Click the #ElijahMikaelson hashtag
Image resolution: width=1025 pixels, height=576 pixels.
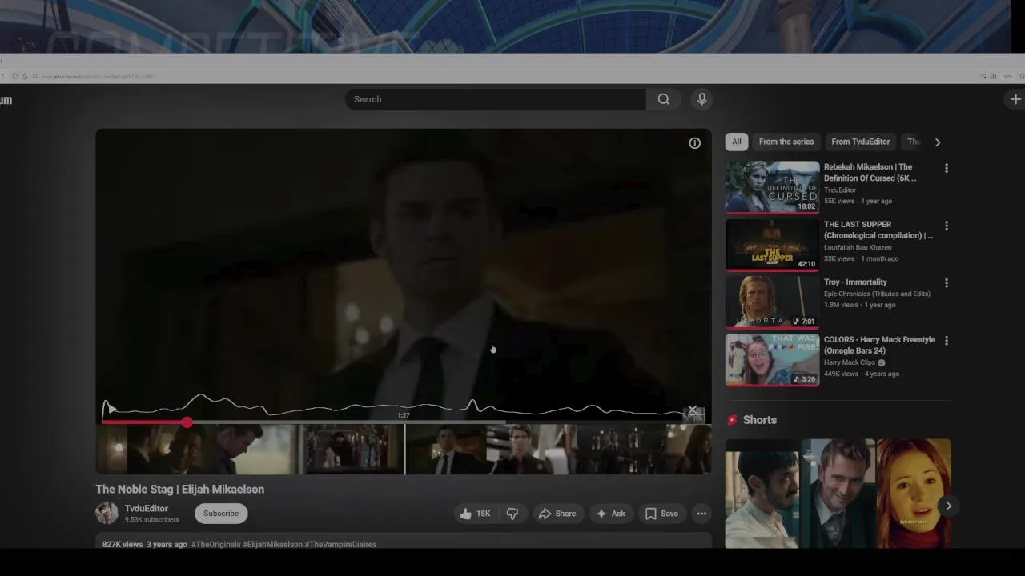[x=272, y=544]
